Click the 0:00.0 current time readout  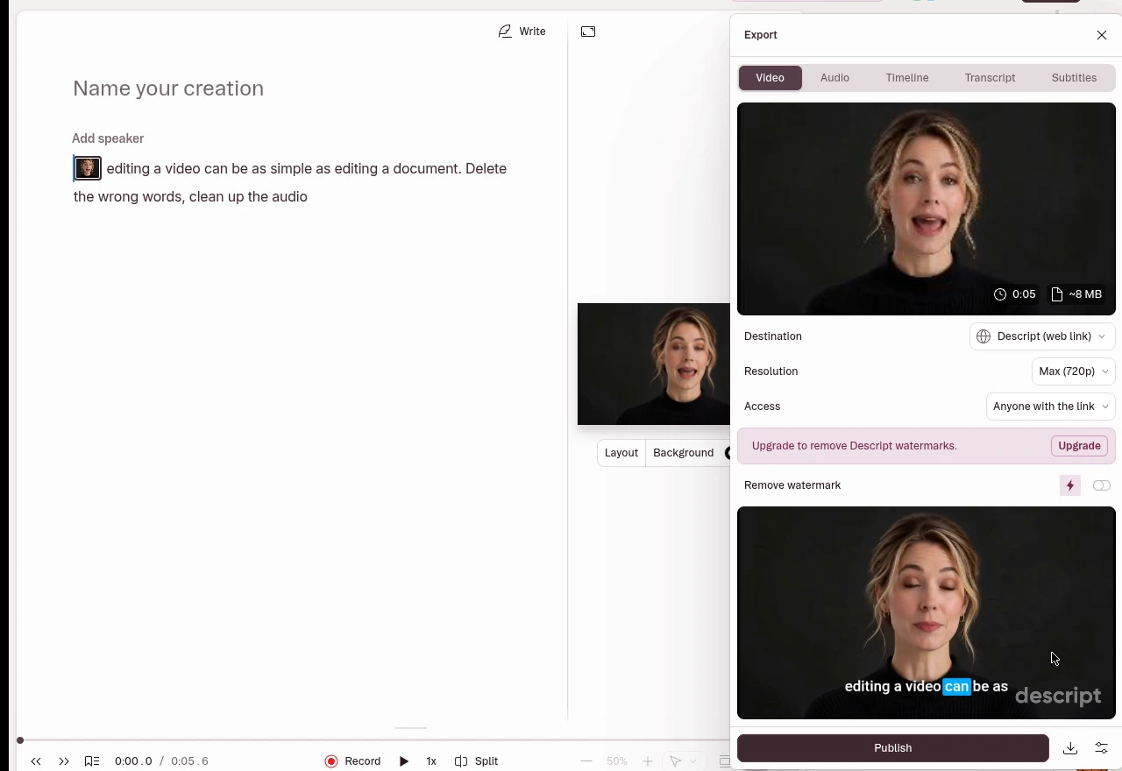coord(133,761)
